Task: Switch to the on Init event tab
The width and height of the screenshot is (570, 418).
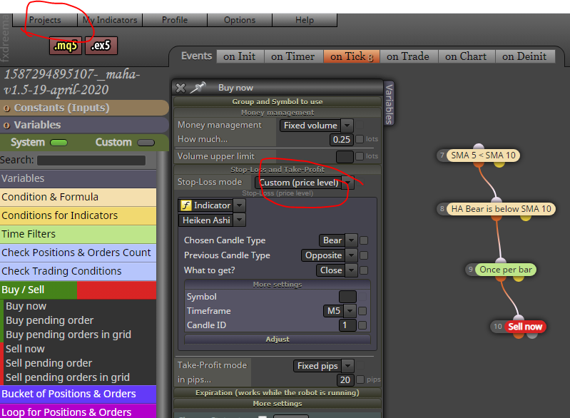Action: tap(240, 56)
